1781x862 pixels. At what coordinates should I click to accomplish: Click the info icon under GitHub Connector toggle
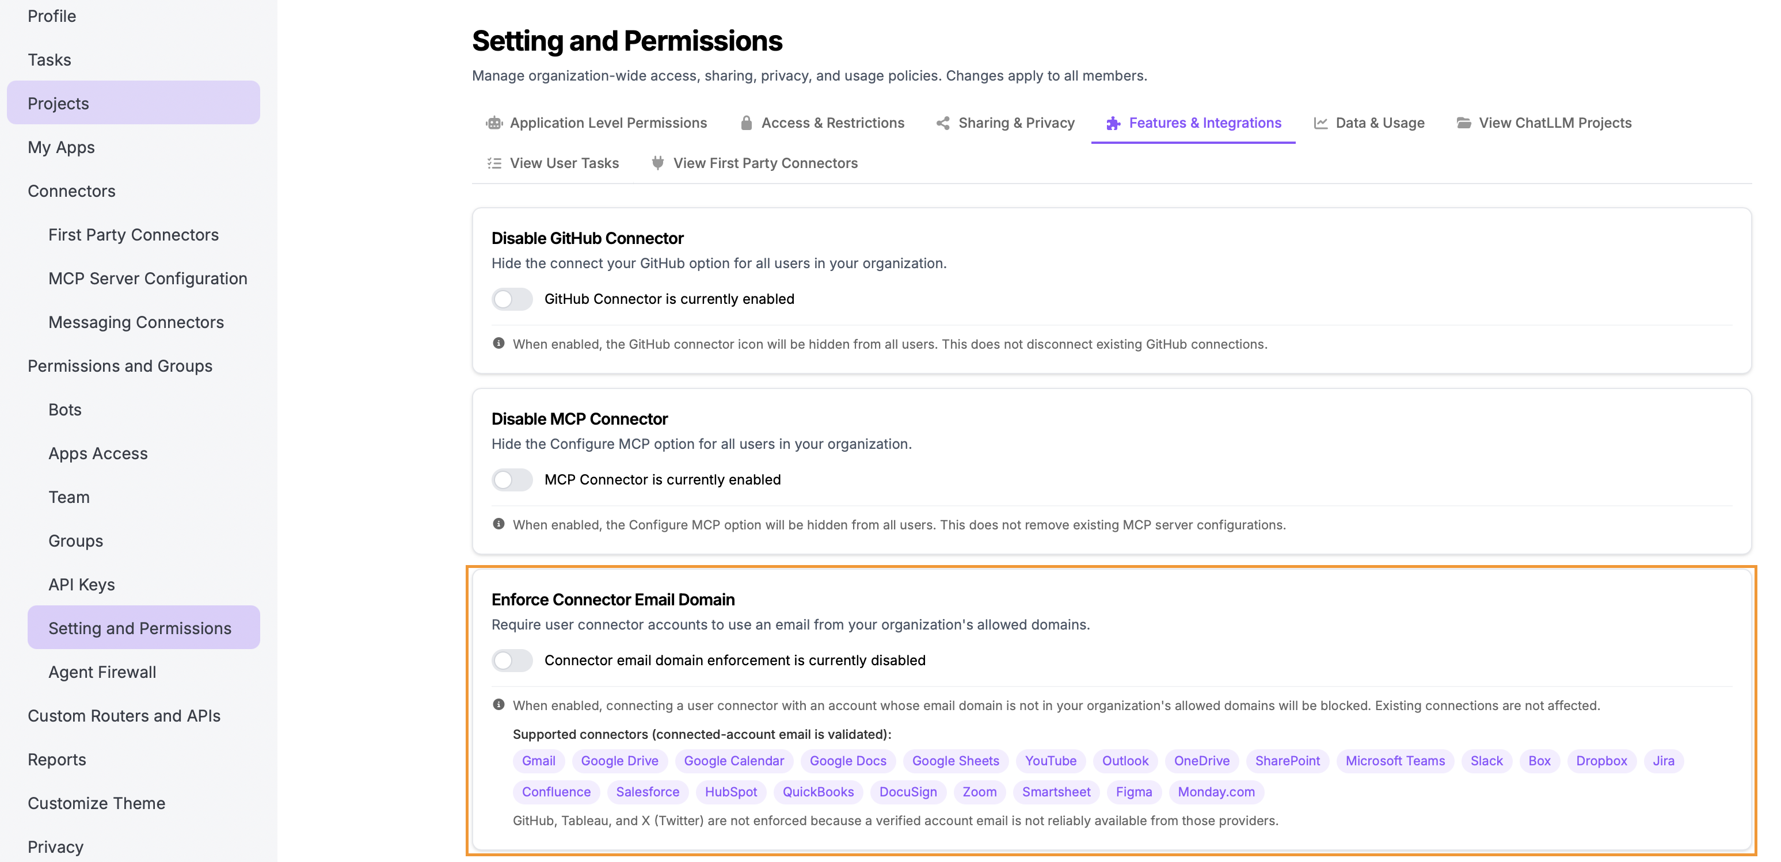point(498,344)
